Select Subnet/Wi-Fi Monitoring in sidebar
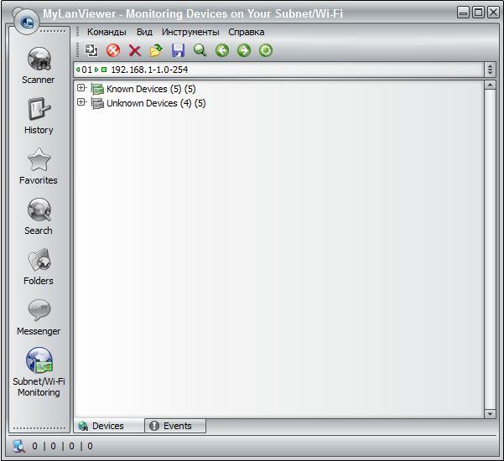 pos(39,371)
